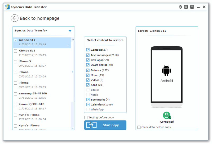
Task: Click the backup list scroll up arrow
Action: click(73, 39)
